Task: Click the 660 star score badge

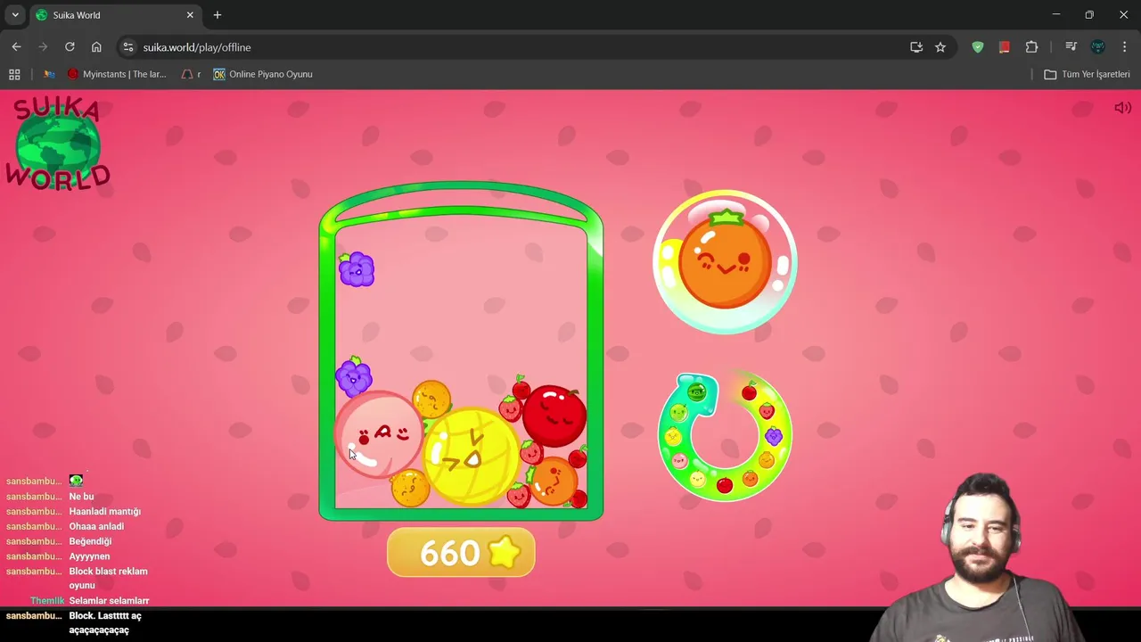Action: click(x=461, y=553)
